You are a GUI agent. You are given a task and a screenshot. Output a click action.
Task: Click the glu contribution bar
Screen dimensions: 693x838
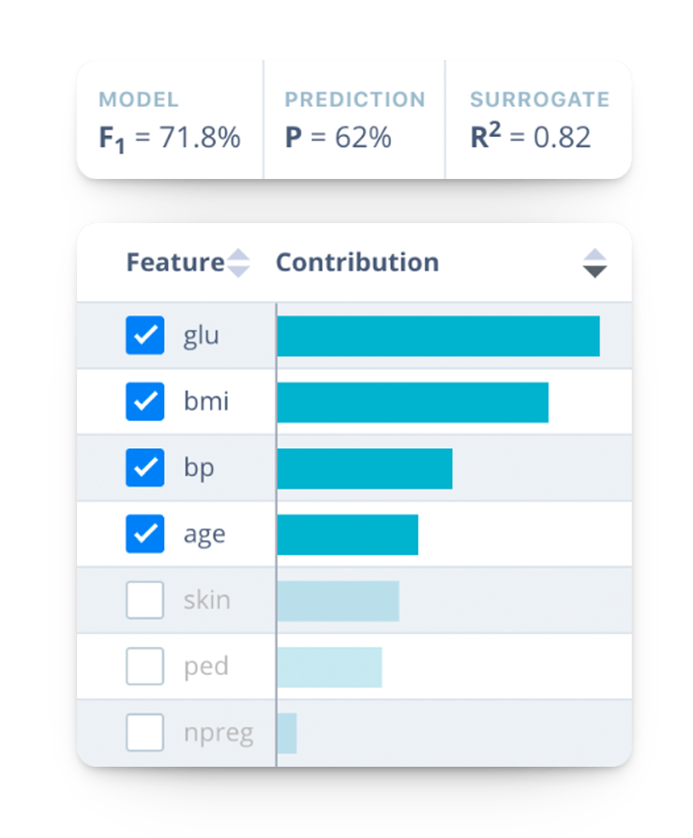coord(438,337)
